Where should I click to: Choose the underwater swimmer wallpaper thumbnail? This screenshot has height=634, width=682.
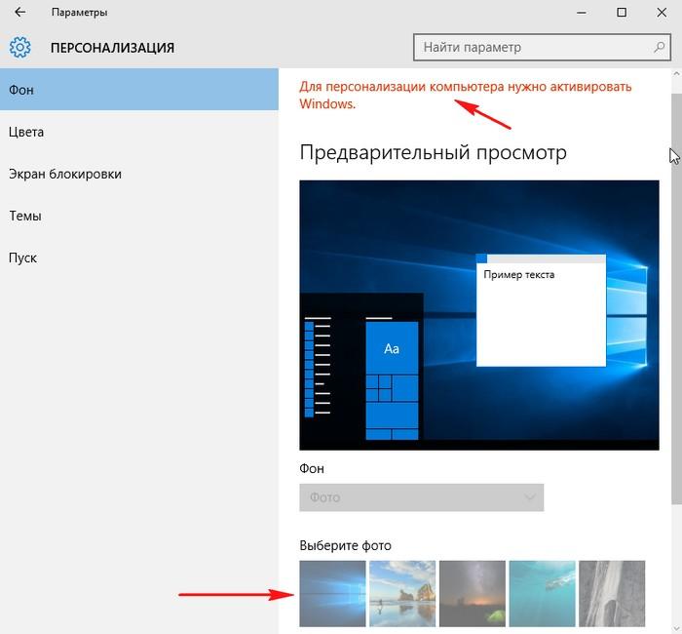click(542, 593)
